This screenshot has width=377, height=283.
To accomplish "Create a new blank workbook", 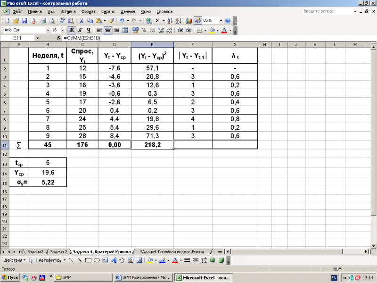I will tap(7, 21).
